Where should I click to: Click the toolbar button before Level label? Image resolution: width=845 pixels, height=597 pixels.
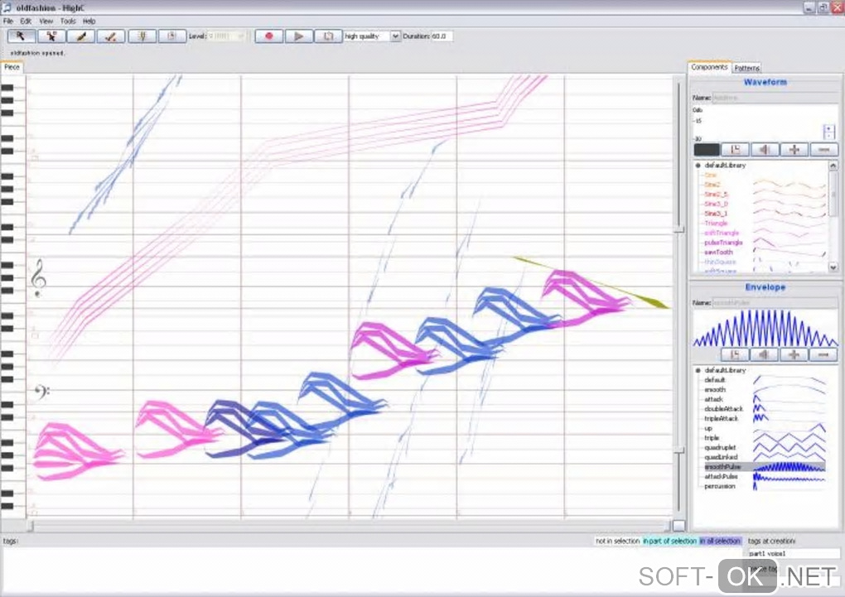tap(172, 36)
